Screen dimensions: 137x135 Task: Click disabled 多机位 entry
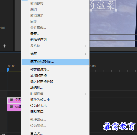(55, 46)
